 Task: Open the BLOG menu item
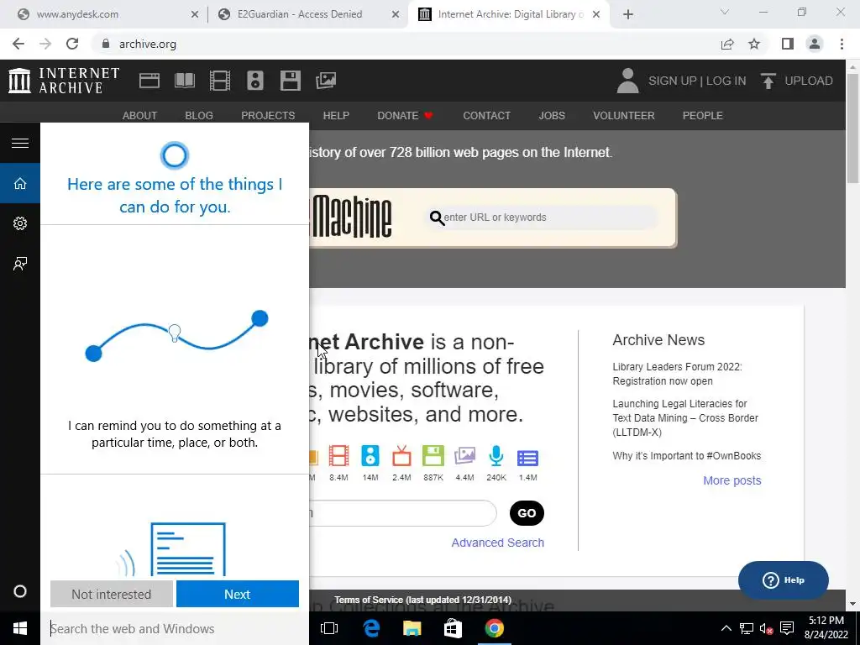click(199, 116)
